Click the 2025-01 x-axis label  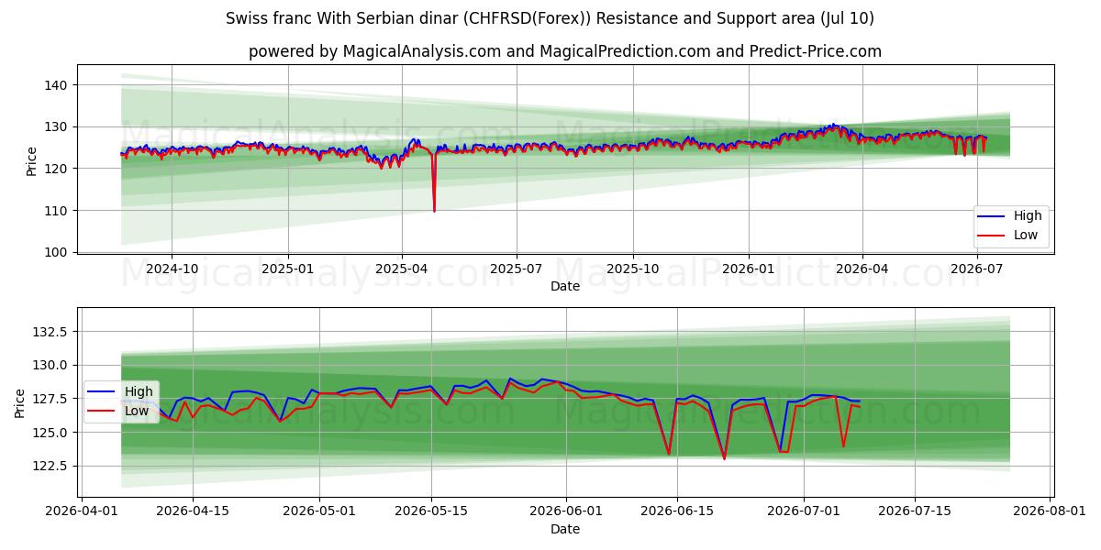pos(288,269)
